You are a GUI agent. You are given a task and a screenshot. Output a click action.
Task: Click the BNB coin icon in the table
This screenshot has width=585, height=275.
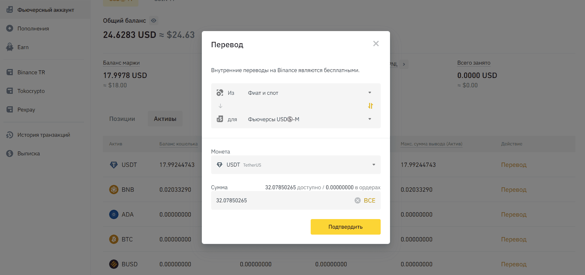[114, 190]
